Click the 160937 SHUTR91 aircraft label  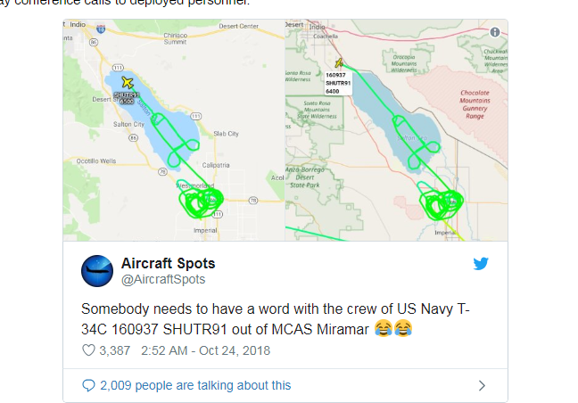pos(338,82)
